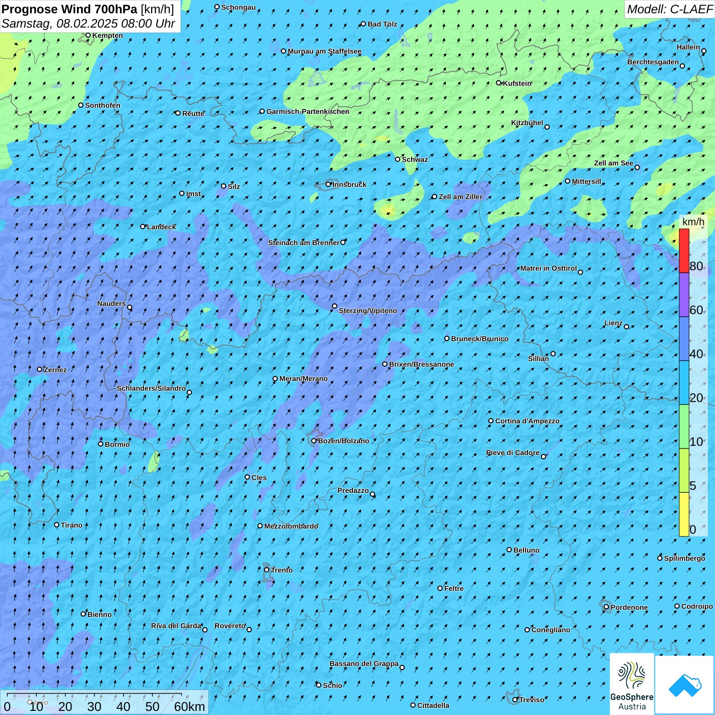This screenshot has height=715, width=715.
Task: Click the Sterzing/Vipiteno city marker
Action: [335, 306]
